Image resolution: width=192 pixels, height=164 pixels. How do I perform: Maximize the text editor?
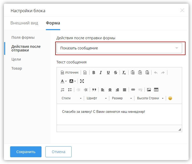[82, 81]
